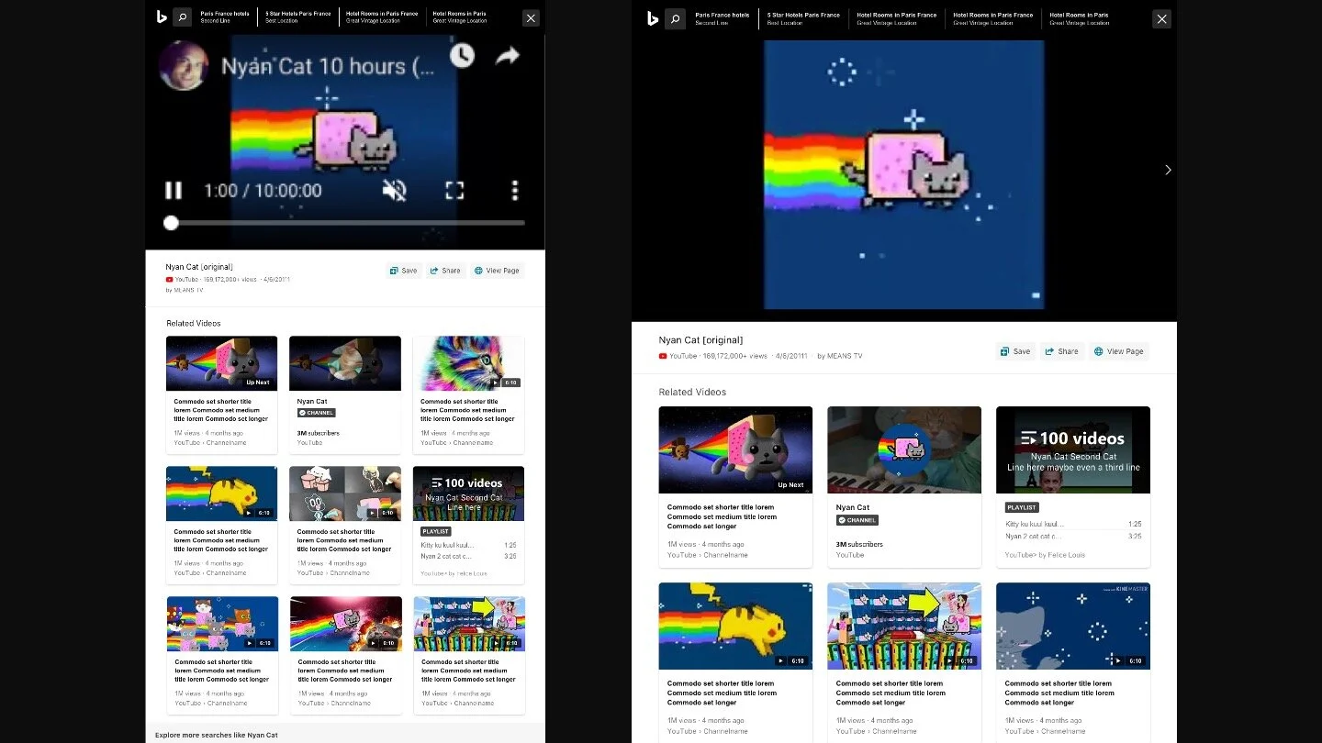Click Save in the right mockup
This screenshot has height=743, width=1322.
pyautogui.click(x=1016, y=351)
